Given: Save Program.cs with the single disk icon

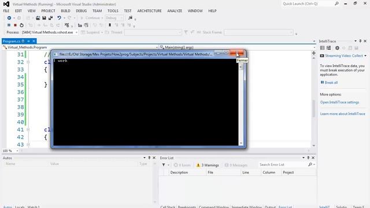Looking at the screenshot, I should [44, 18].
